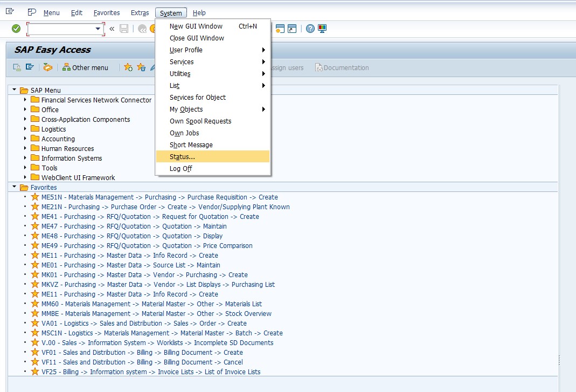Click the Information Systems folder icon
Image resolution: width=576 pixels, height=392 pixels.
pyautogui.click(x=35, y=158)
